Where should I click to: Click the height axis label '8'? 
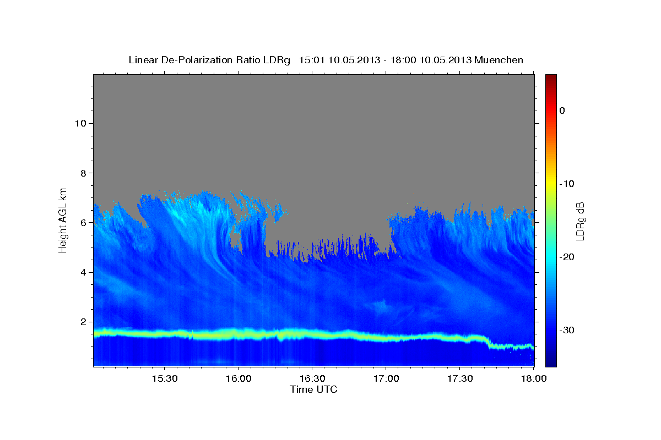(82, 173)
